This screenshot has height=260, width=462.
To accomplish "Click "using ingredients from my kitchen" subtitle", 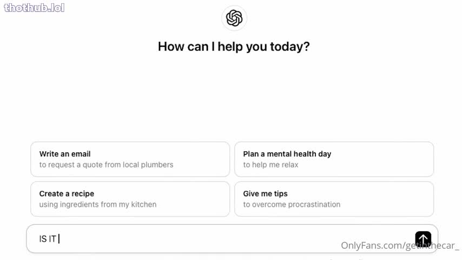I will point(97,205).
